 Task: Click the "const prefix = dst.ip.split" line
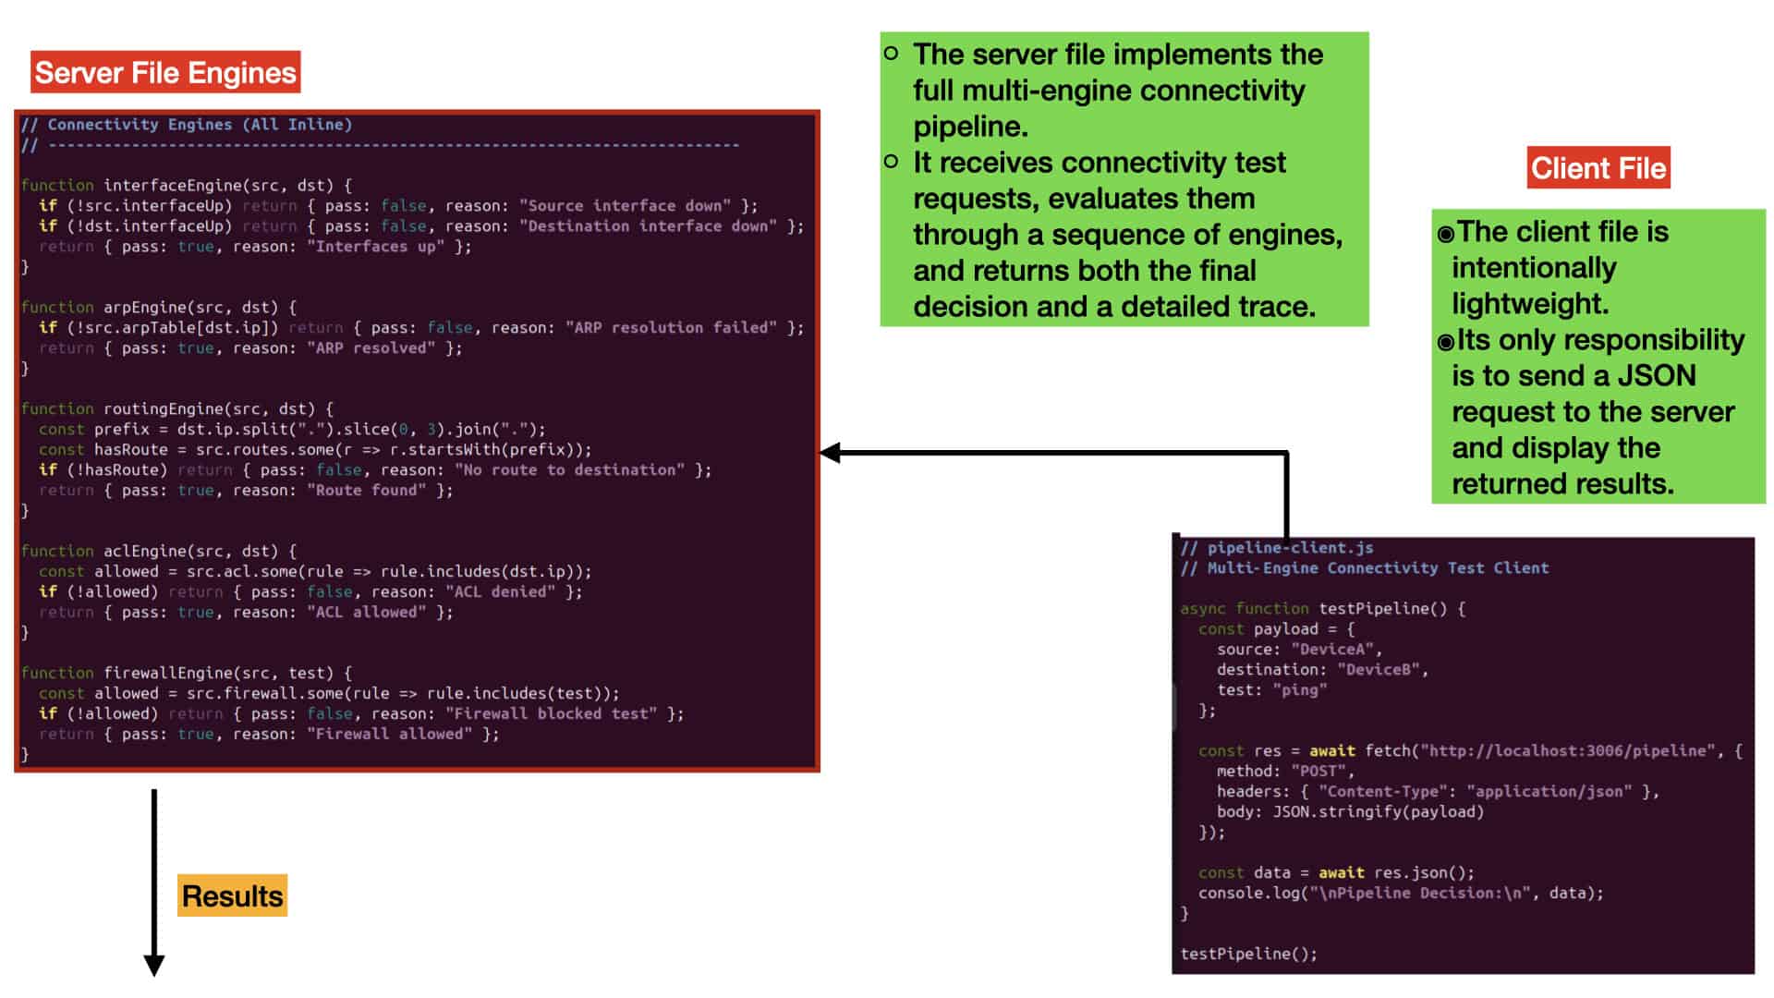(x=292, y=430)
